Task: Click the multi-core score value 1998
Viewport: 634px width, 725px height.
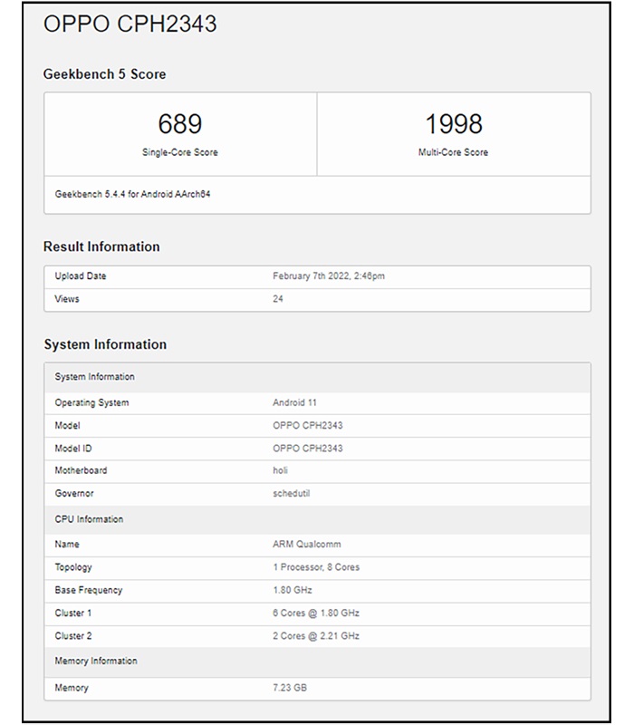Action: point(454,123)
